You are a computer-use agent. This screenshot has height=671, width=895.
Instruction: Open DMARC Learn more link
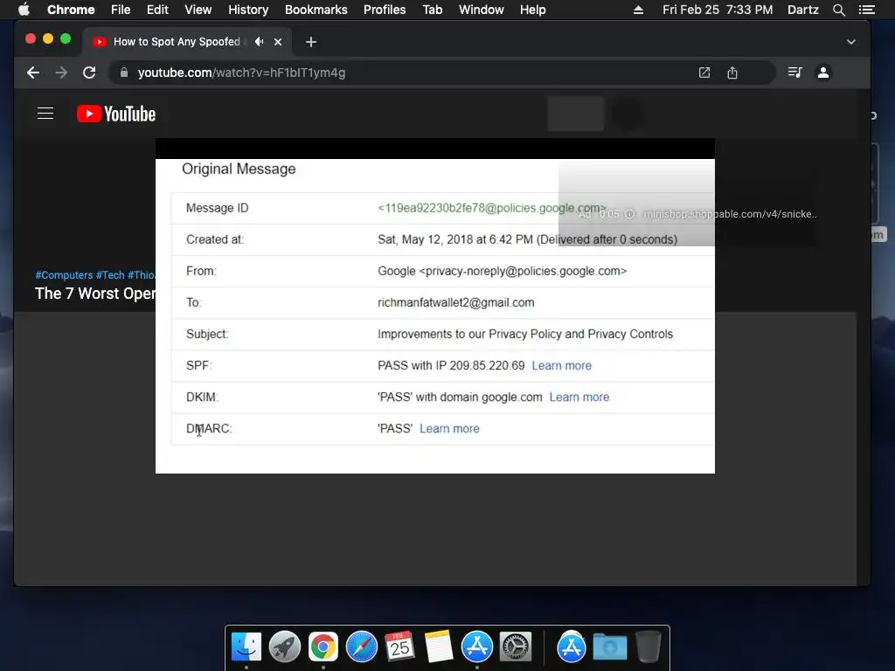pos(449,428)
